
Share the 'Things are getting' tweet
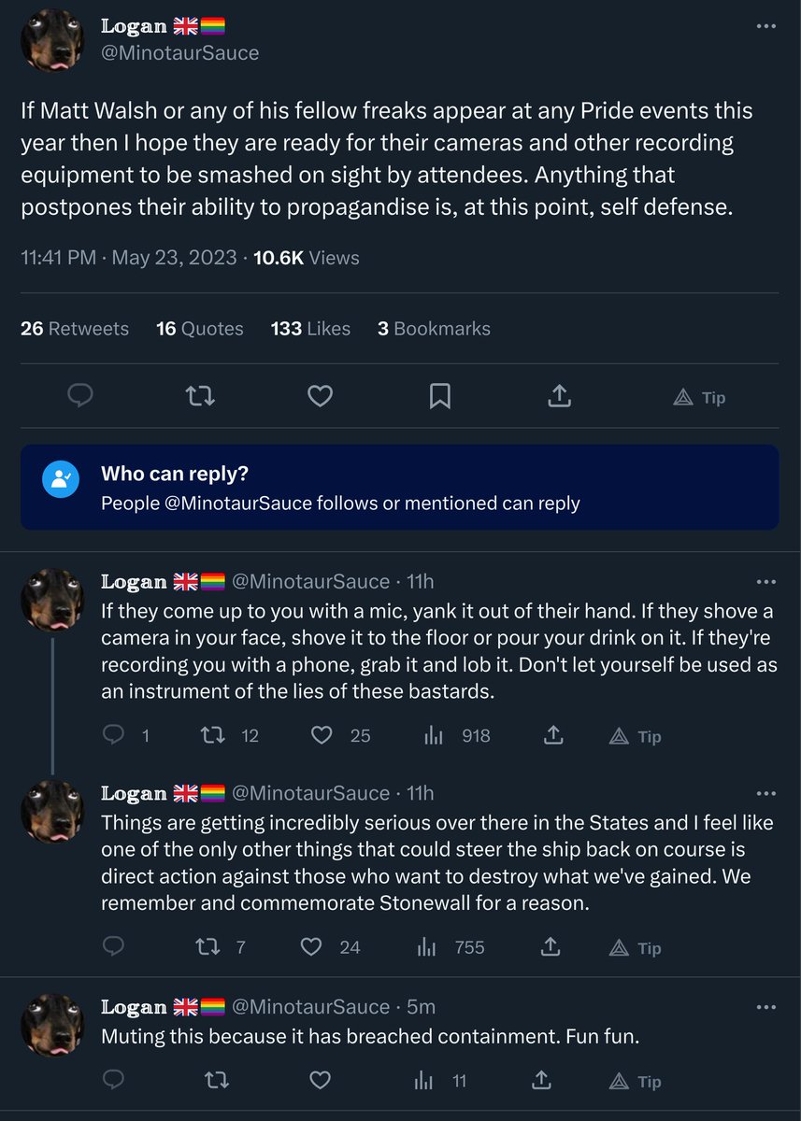coord(551,947)
